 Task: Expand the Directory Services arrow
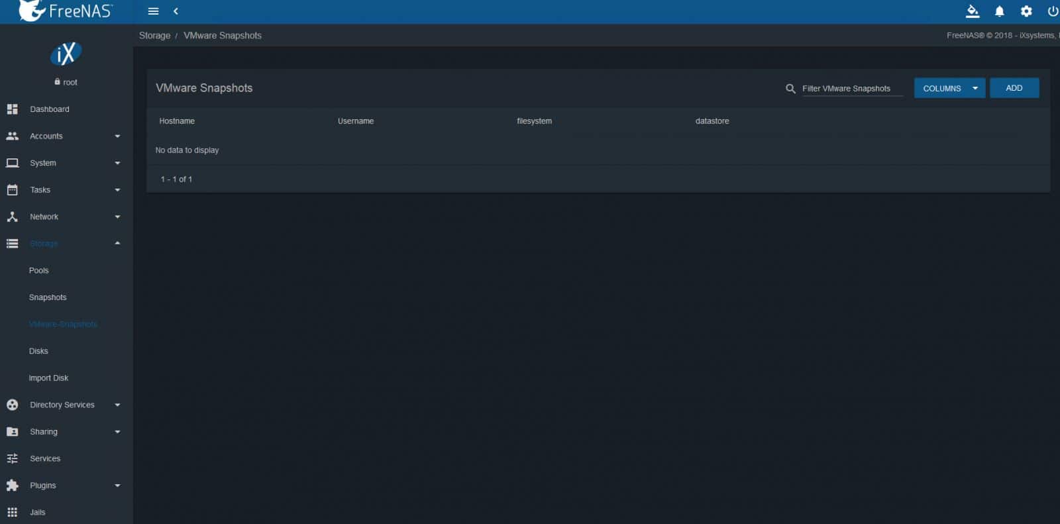[117, 405]
